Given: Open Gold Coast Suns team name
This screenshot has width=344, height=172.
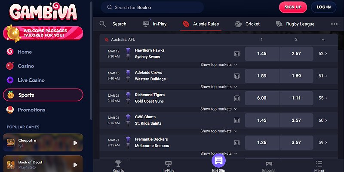Looking at the screenshot, I should (x=149, y=101).
